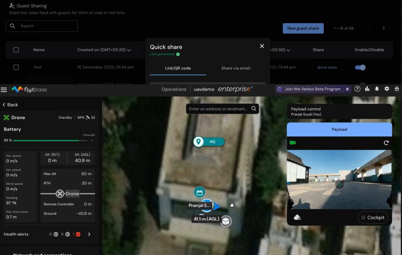Open the hamburger menu beside flytbase logo

(4, 90)
